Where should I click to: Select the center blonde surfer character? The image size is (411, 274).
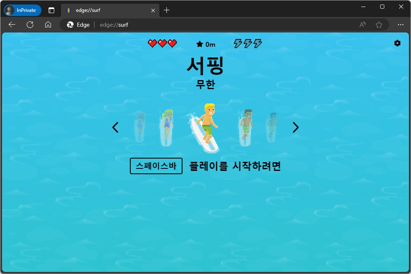[x=204, y=128]
